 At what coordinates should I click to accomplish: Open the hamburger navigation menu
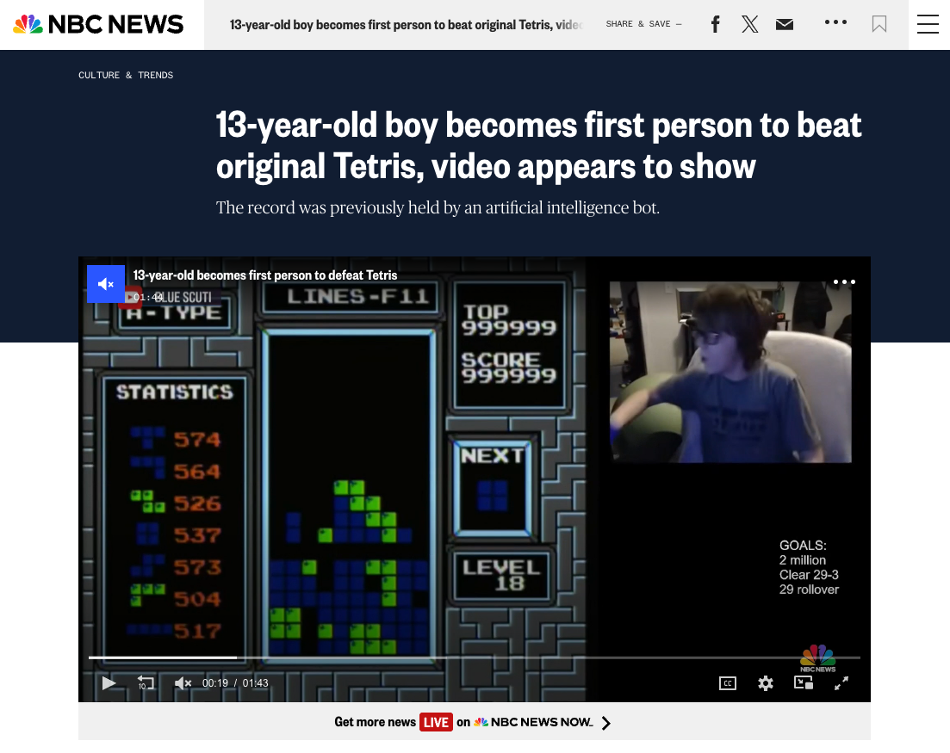pyautogui.click(x=928, y=24)
